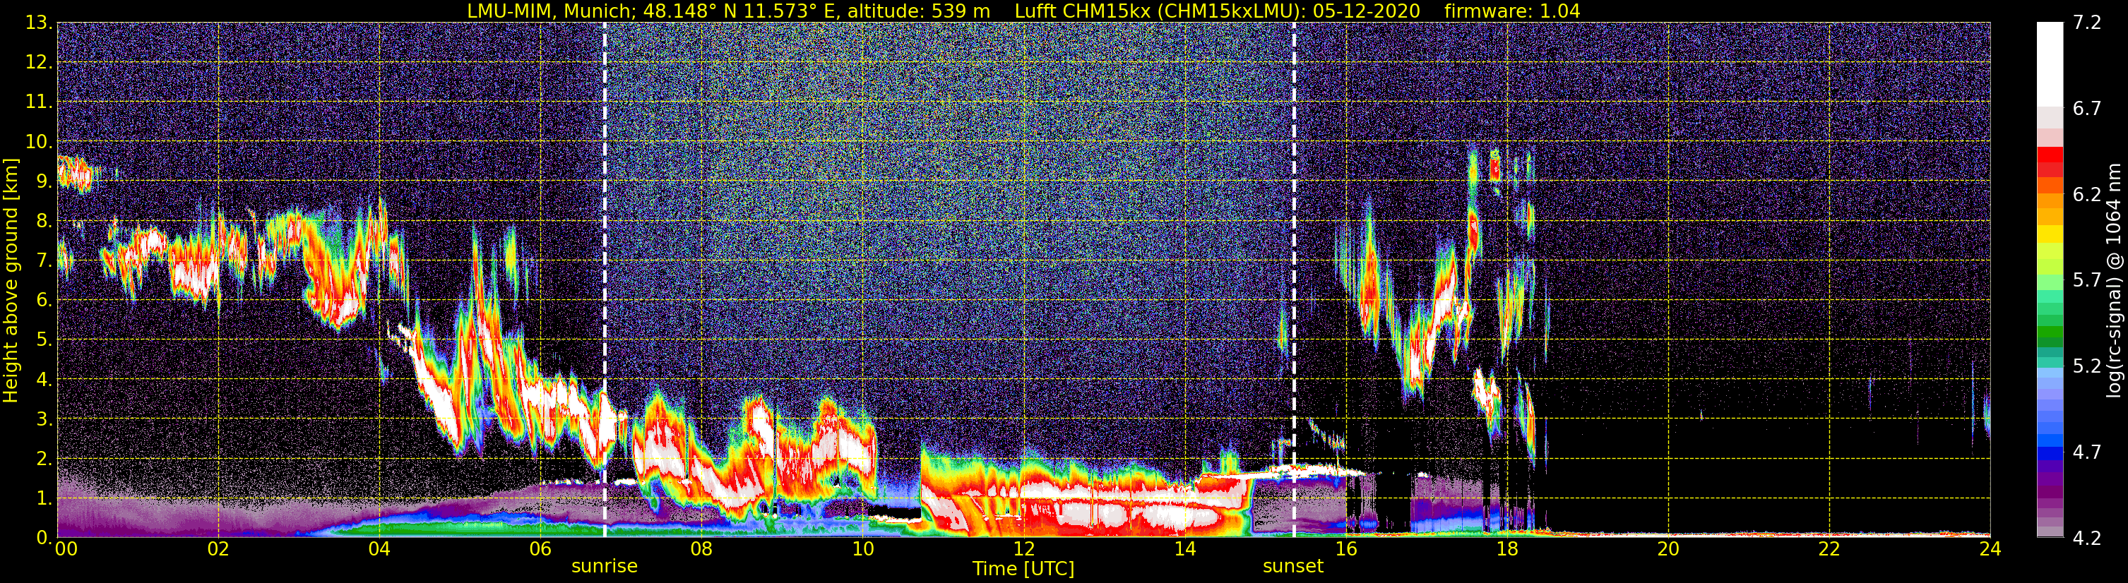The height and width of the screenshot is (583, 2128).
Task: Click the x-axis tick label '14'
Action: click(x=1184, y=550)
